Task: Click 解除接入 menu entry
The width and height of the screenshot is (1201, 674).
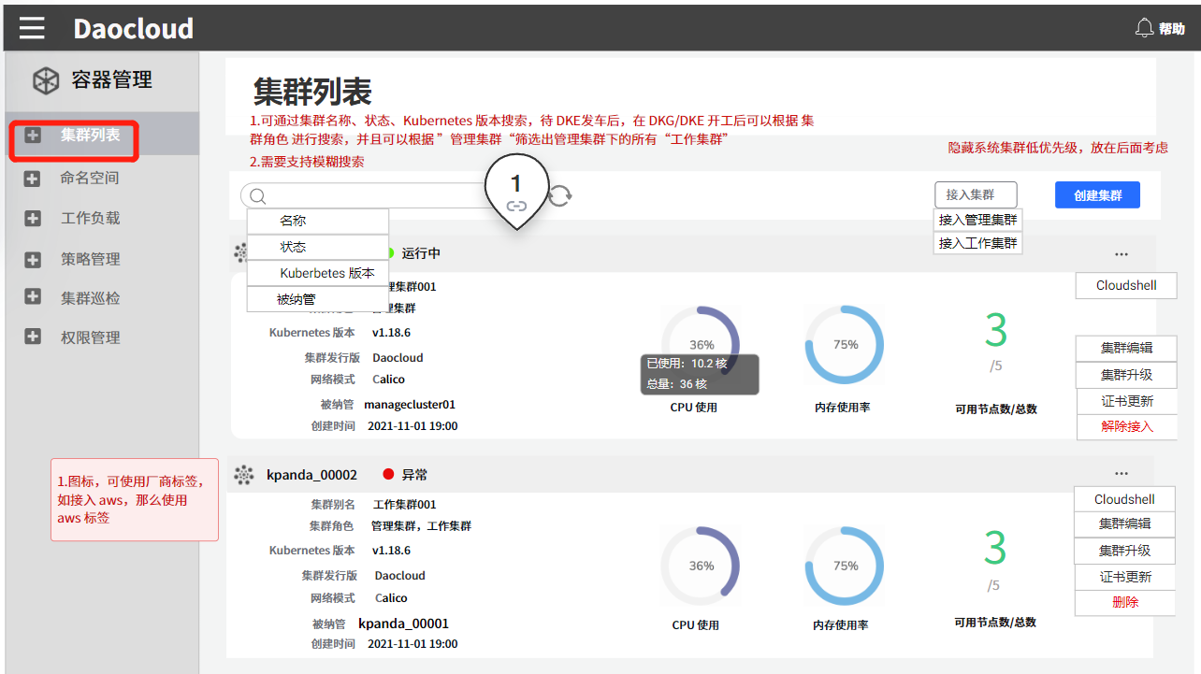Action: (1126, 426)
